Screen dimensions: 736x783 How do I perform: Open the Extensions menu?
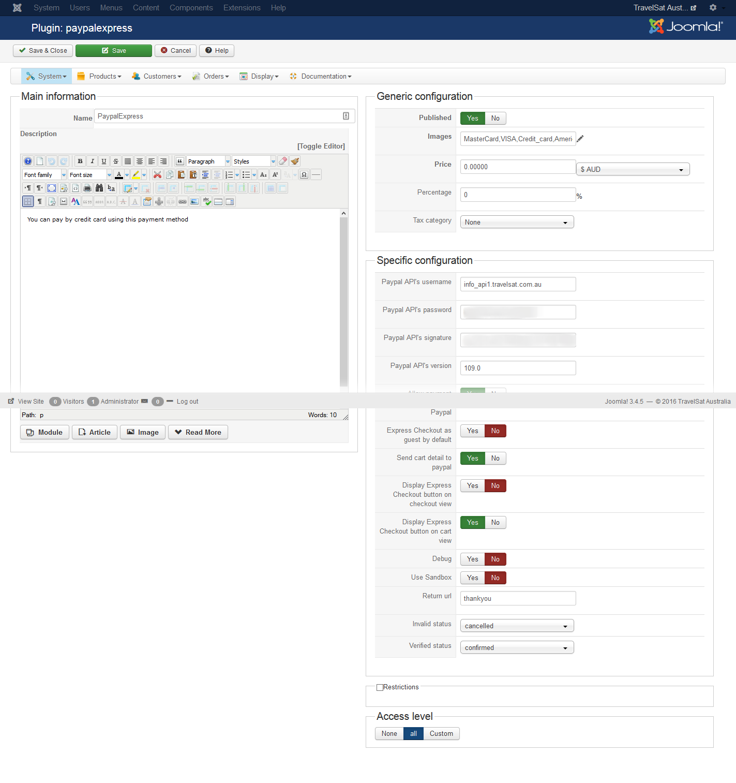242,8
